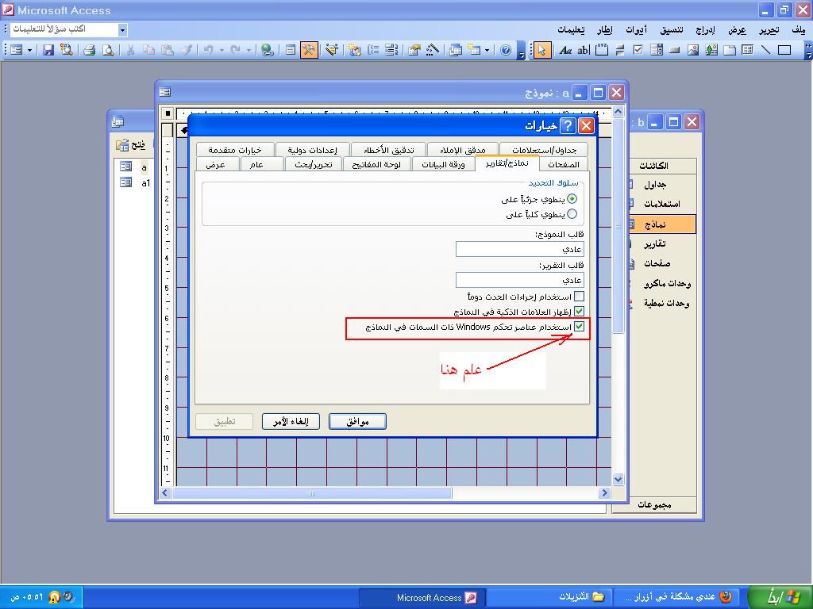Toggle the Field List icon
This screenshot has height=609, width=813.
(x=291, y=50)
